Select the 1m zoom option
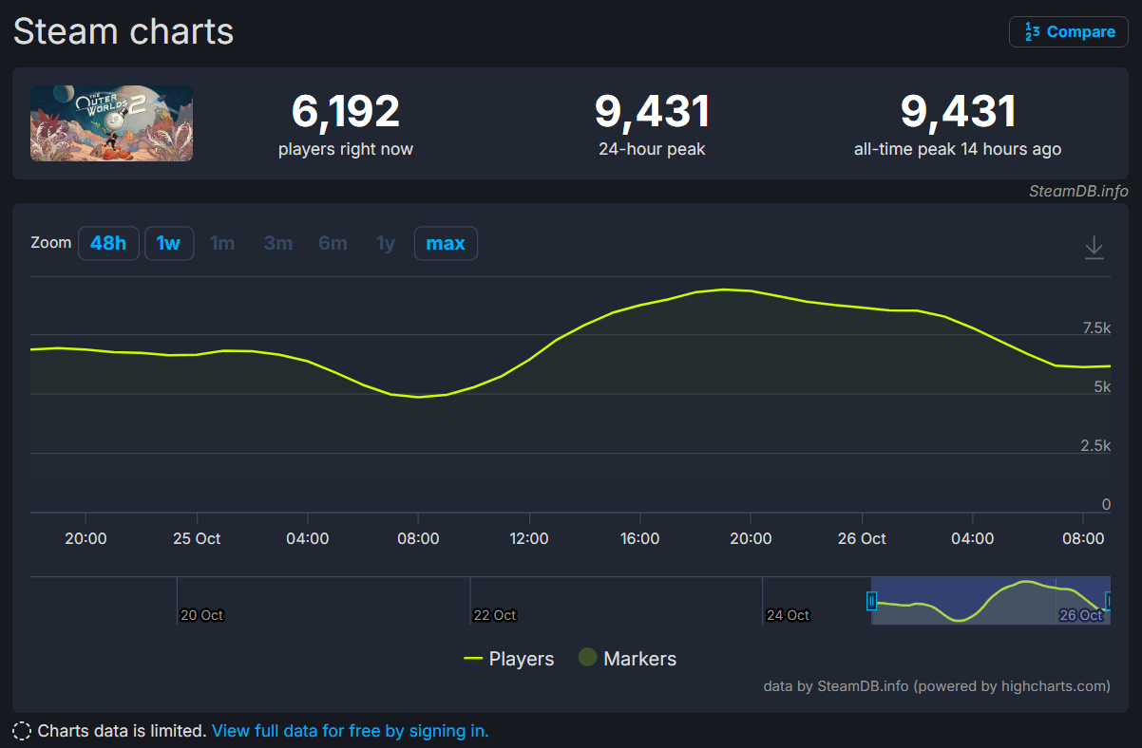The image size is (1142, 748). [x=222, y=243]
